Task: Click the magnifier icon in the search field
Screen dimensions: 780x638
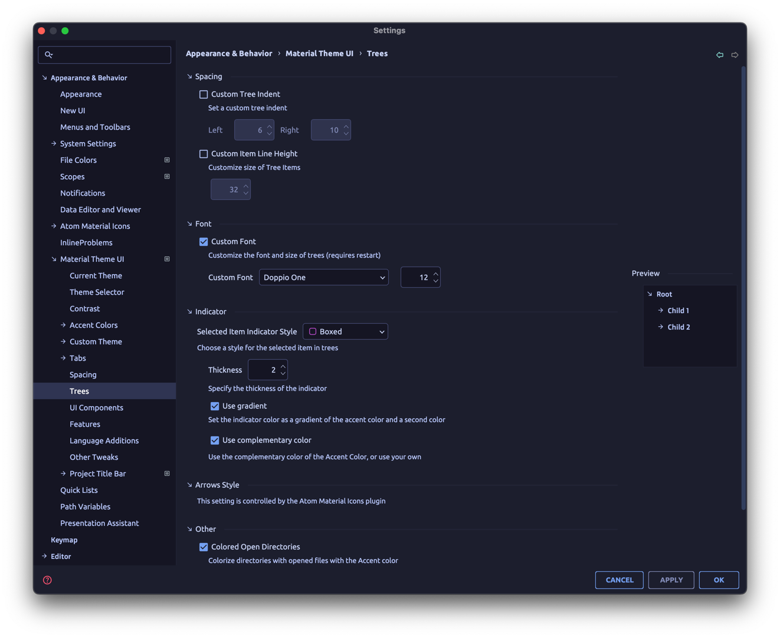Action: pyautogui.click(x=50, y=55)
